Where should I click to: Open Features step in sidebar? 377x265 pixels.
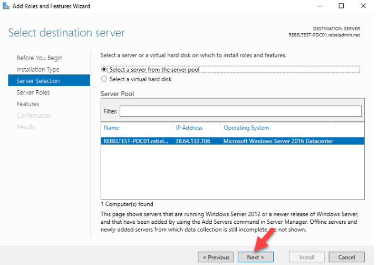click(28, 104)
